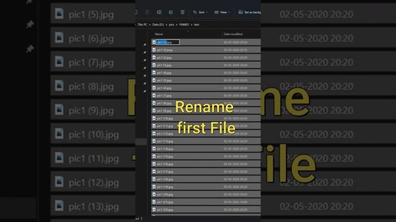Open the View dropdown

click(x=222, y=12)
